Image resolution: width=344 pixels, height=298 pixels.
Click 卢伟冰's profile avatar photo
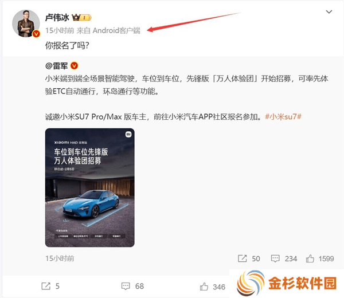coord(26,23)
